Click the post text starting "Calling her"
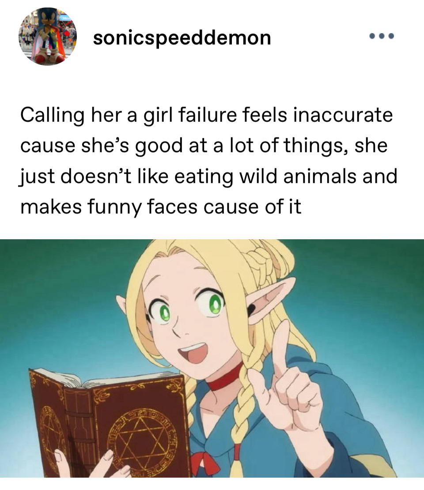 click(208, 161)
